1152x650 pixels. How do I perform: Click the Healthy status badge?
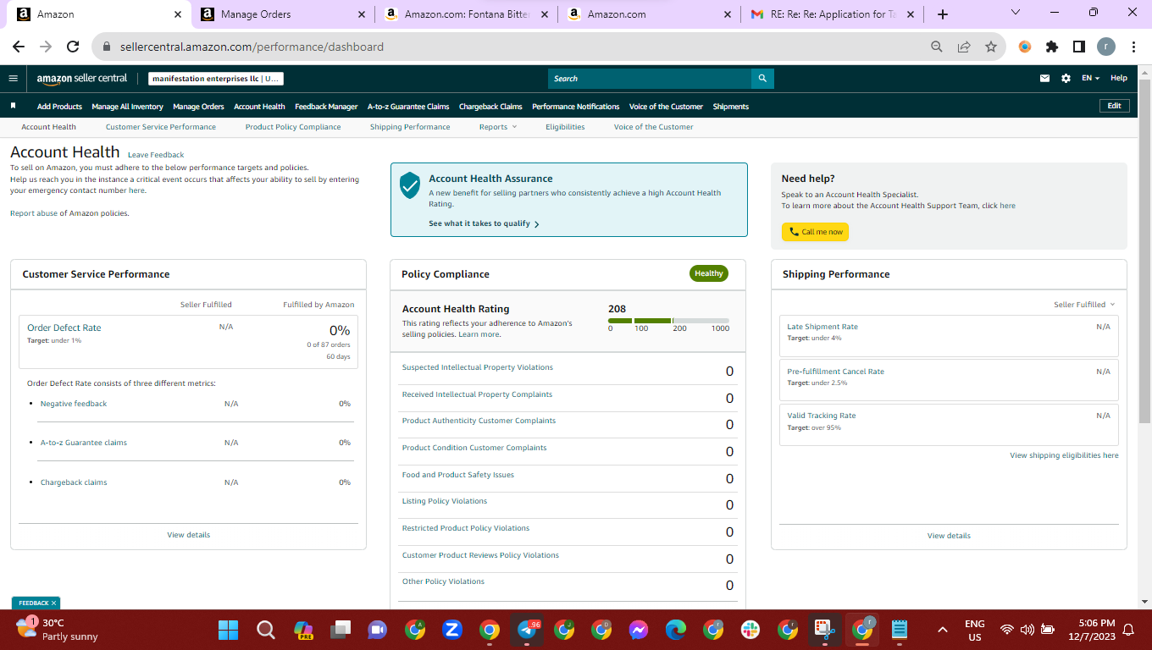pyautogui.click(x=709, y=273)
